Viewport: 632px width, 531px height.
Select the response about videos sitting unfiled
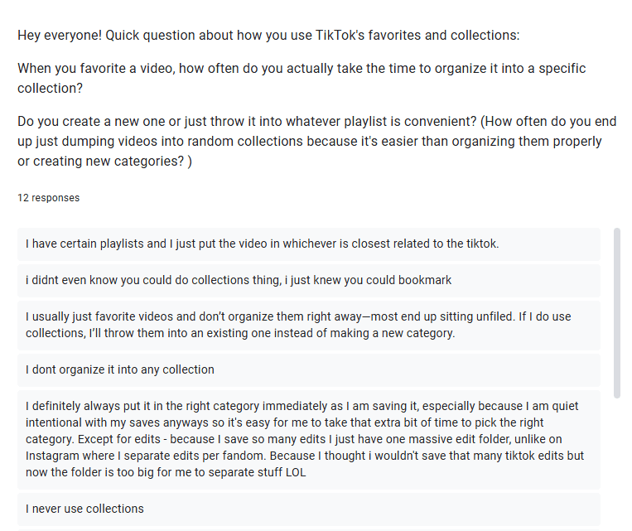pos(298,325)
